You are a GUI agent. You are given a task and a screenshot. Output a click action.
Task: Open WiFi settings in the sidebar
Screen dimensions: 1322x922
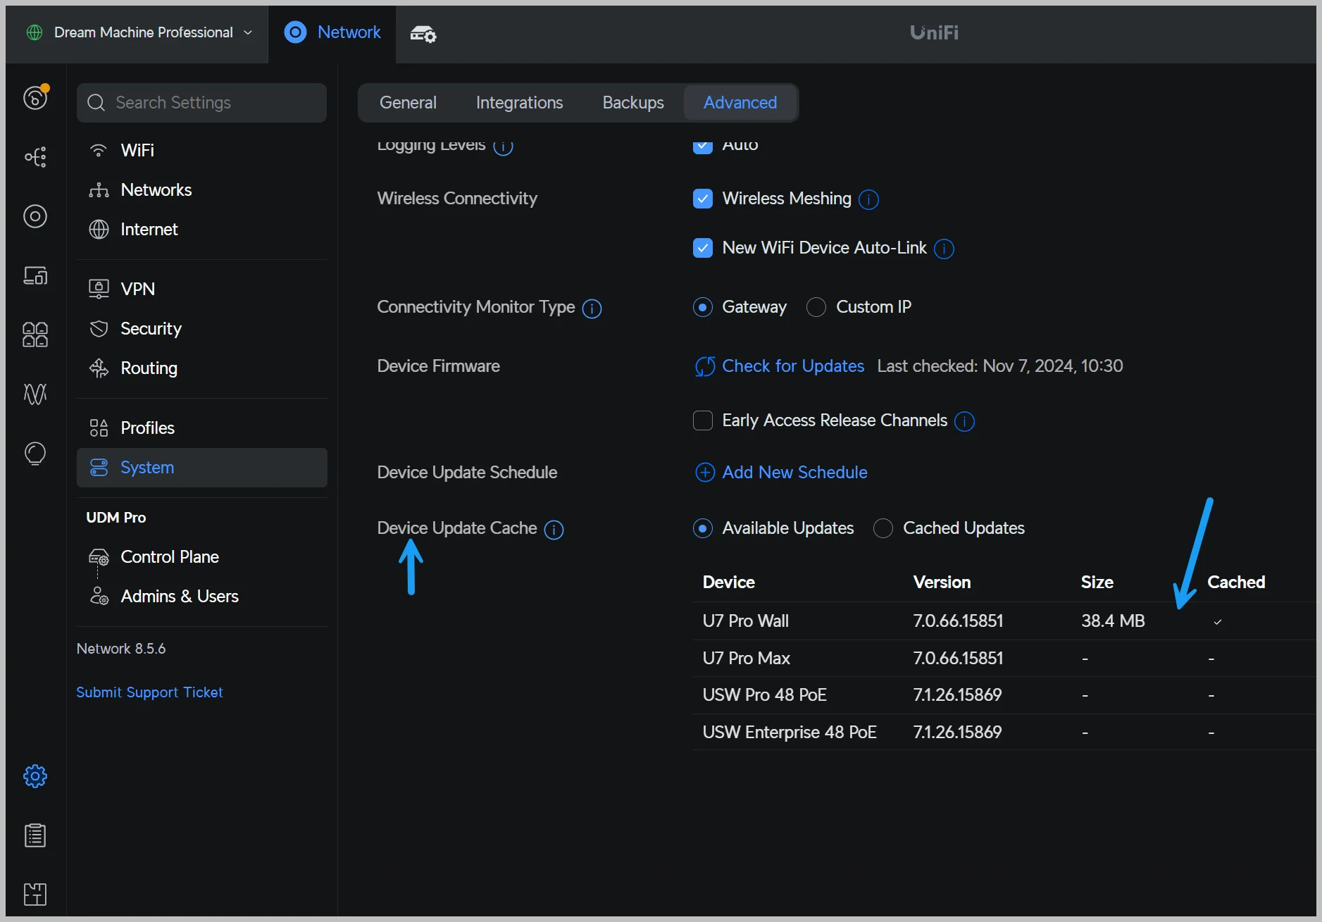click(201, 150)
